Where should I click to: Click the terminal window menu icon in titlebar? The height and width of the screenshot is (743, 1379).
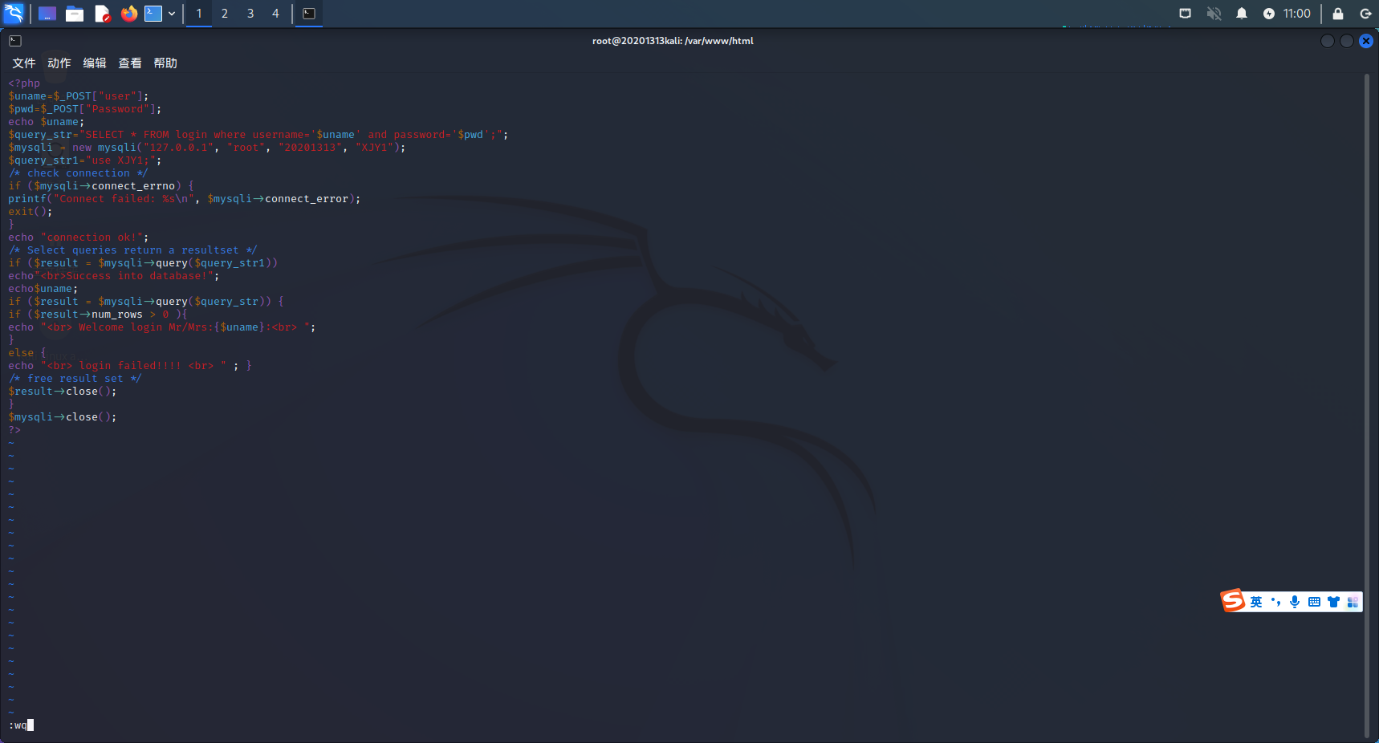pos(15,41)
